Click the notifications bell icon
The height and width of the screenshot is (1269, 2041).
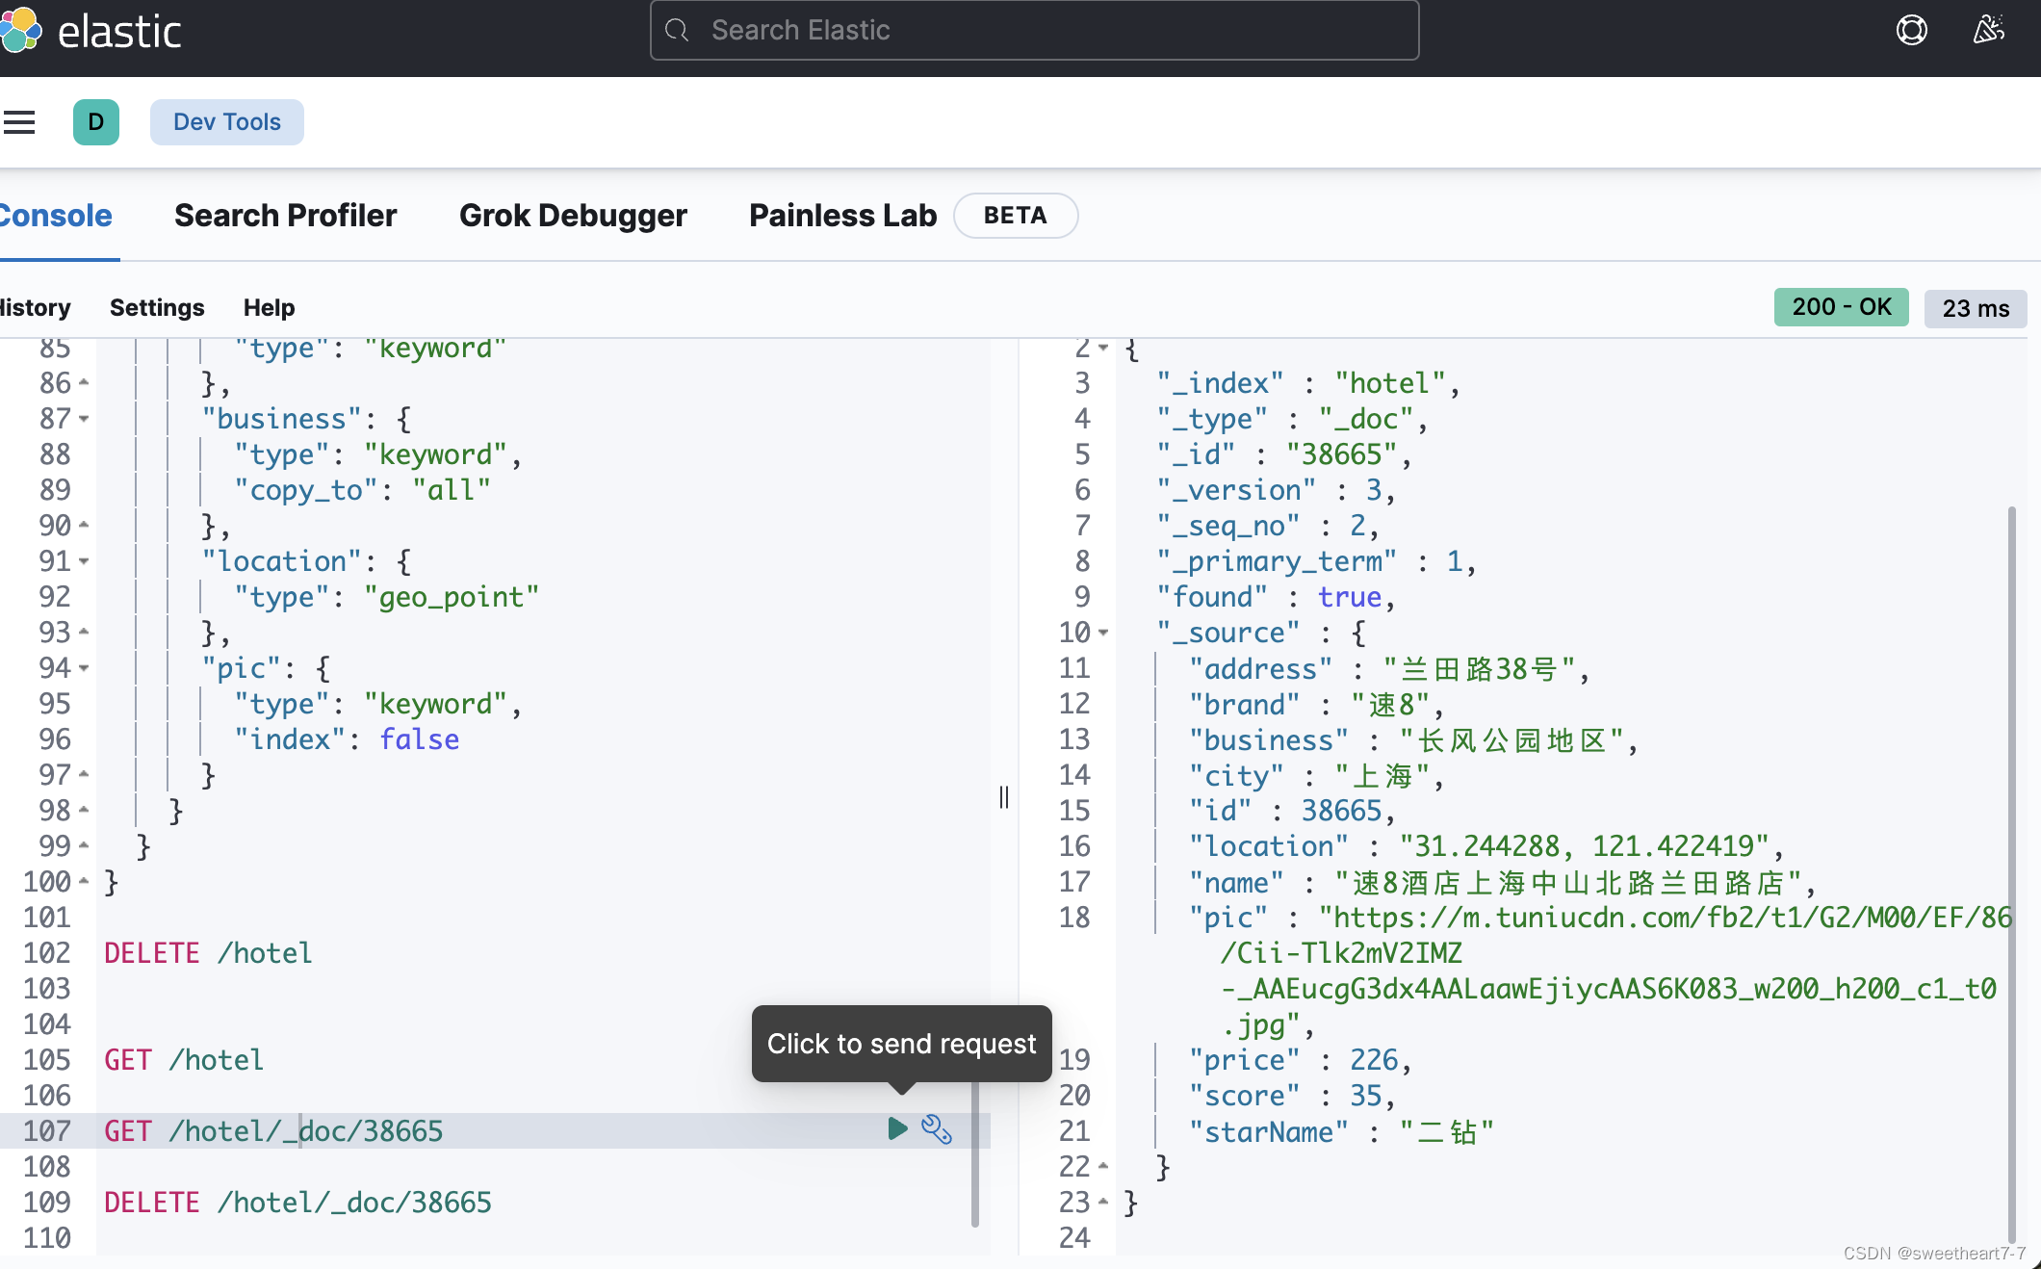click(1985, 29)
